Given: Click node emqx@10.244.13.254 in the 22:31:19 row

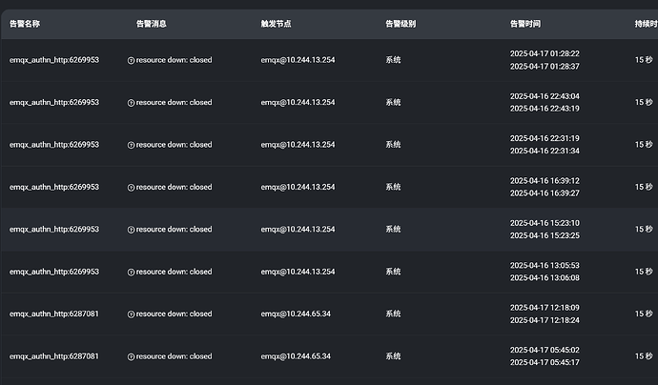Looking at the screenshot, I should click(298, 145).
